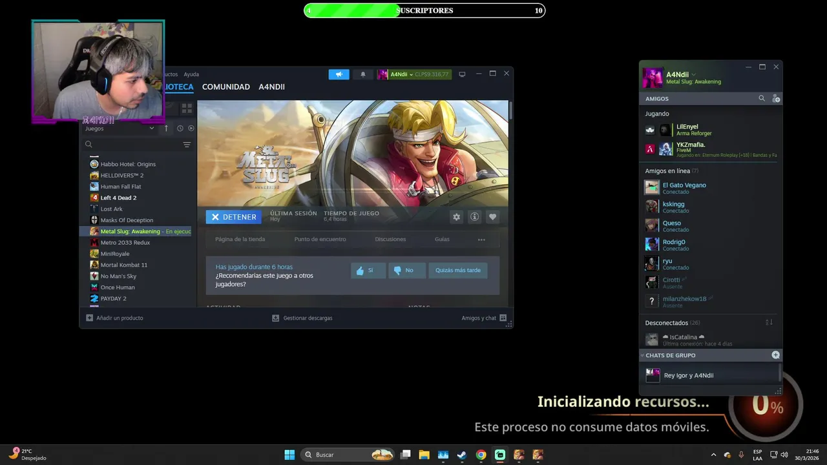
Task: Click the Quizás más tarde button
Action: coord(457,270)
